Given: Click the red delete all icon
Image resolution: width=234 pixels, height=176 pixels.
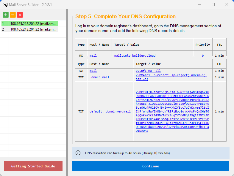Looking at the screenshot, I should (x=20, y=15).
